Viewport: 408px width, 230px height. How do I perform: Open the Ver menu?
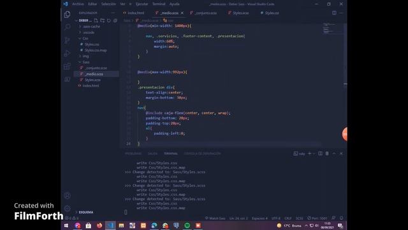pyautogui.click(x=122, y=4)
